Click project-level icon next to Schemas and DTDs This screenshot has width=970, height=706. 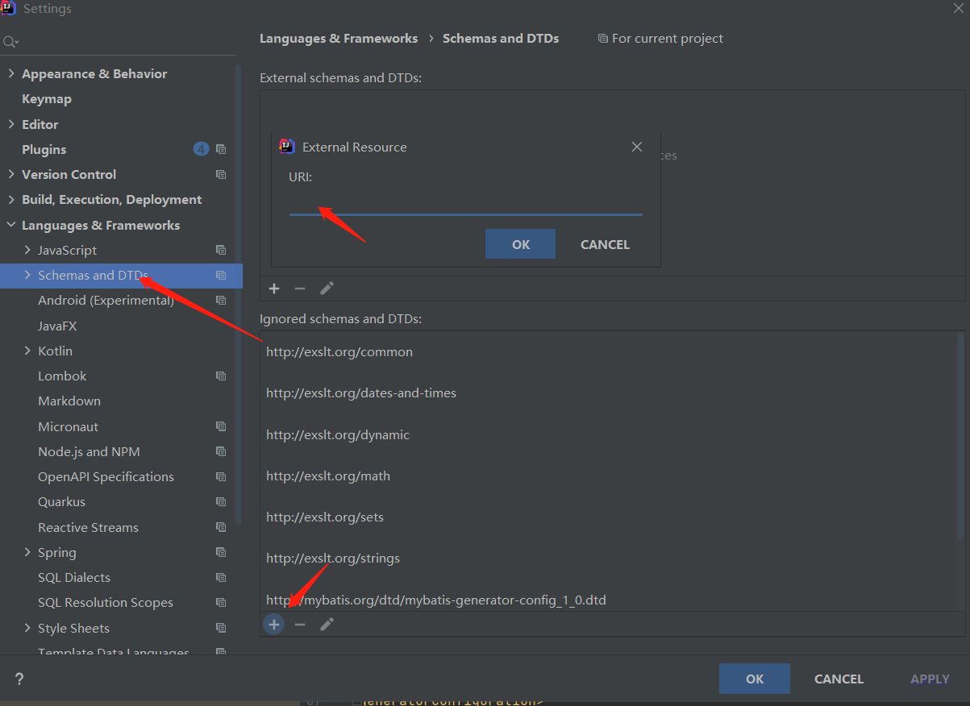(x=221, y=276)
